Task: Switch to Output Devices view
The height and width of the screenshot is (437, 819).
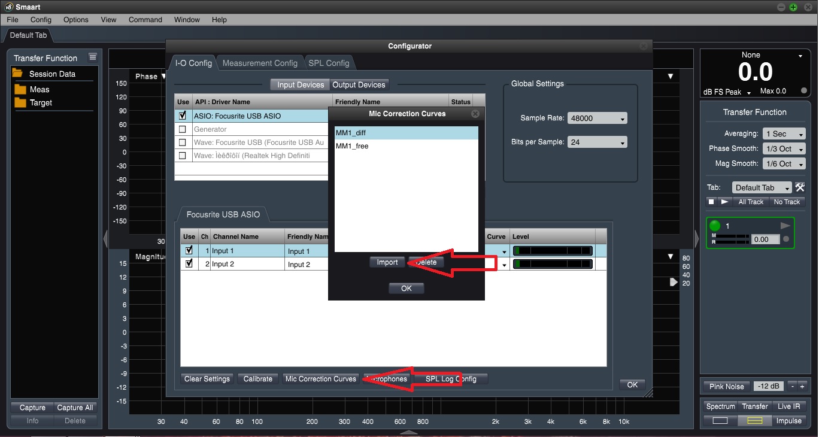Action: (x=359, y=85)
